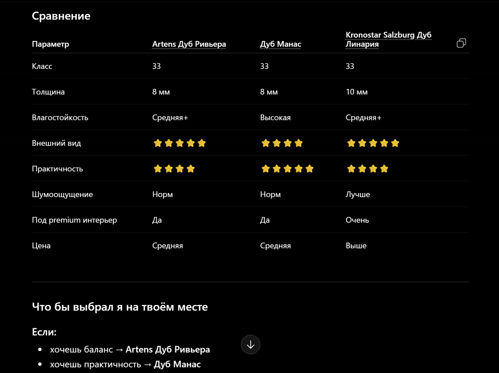Open the Kronostar Salzburg Дуб Линария link
This screenshot has height=373, width=499.
[389, 39]
